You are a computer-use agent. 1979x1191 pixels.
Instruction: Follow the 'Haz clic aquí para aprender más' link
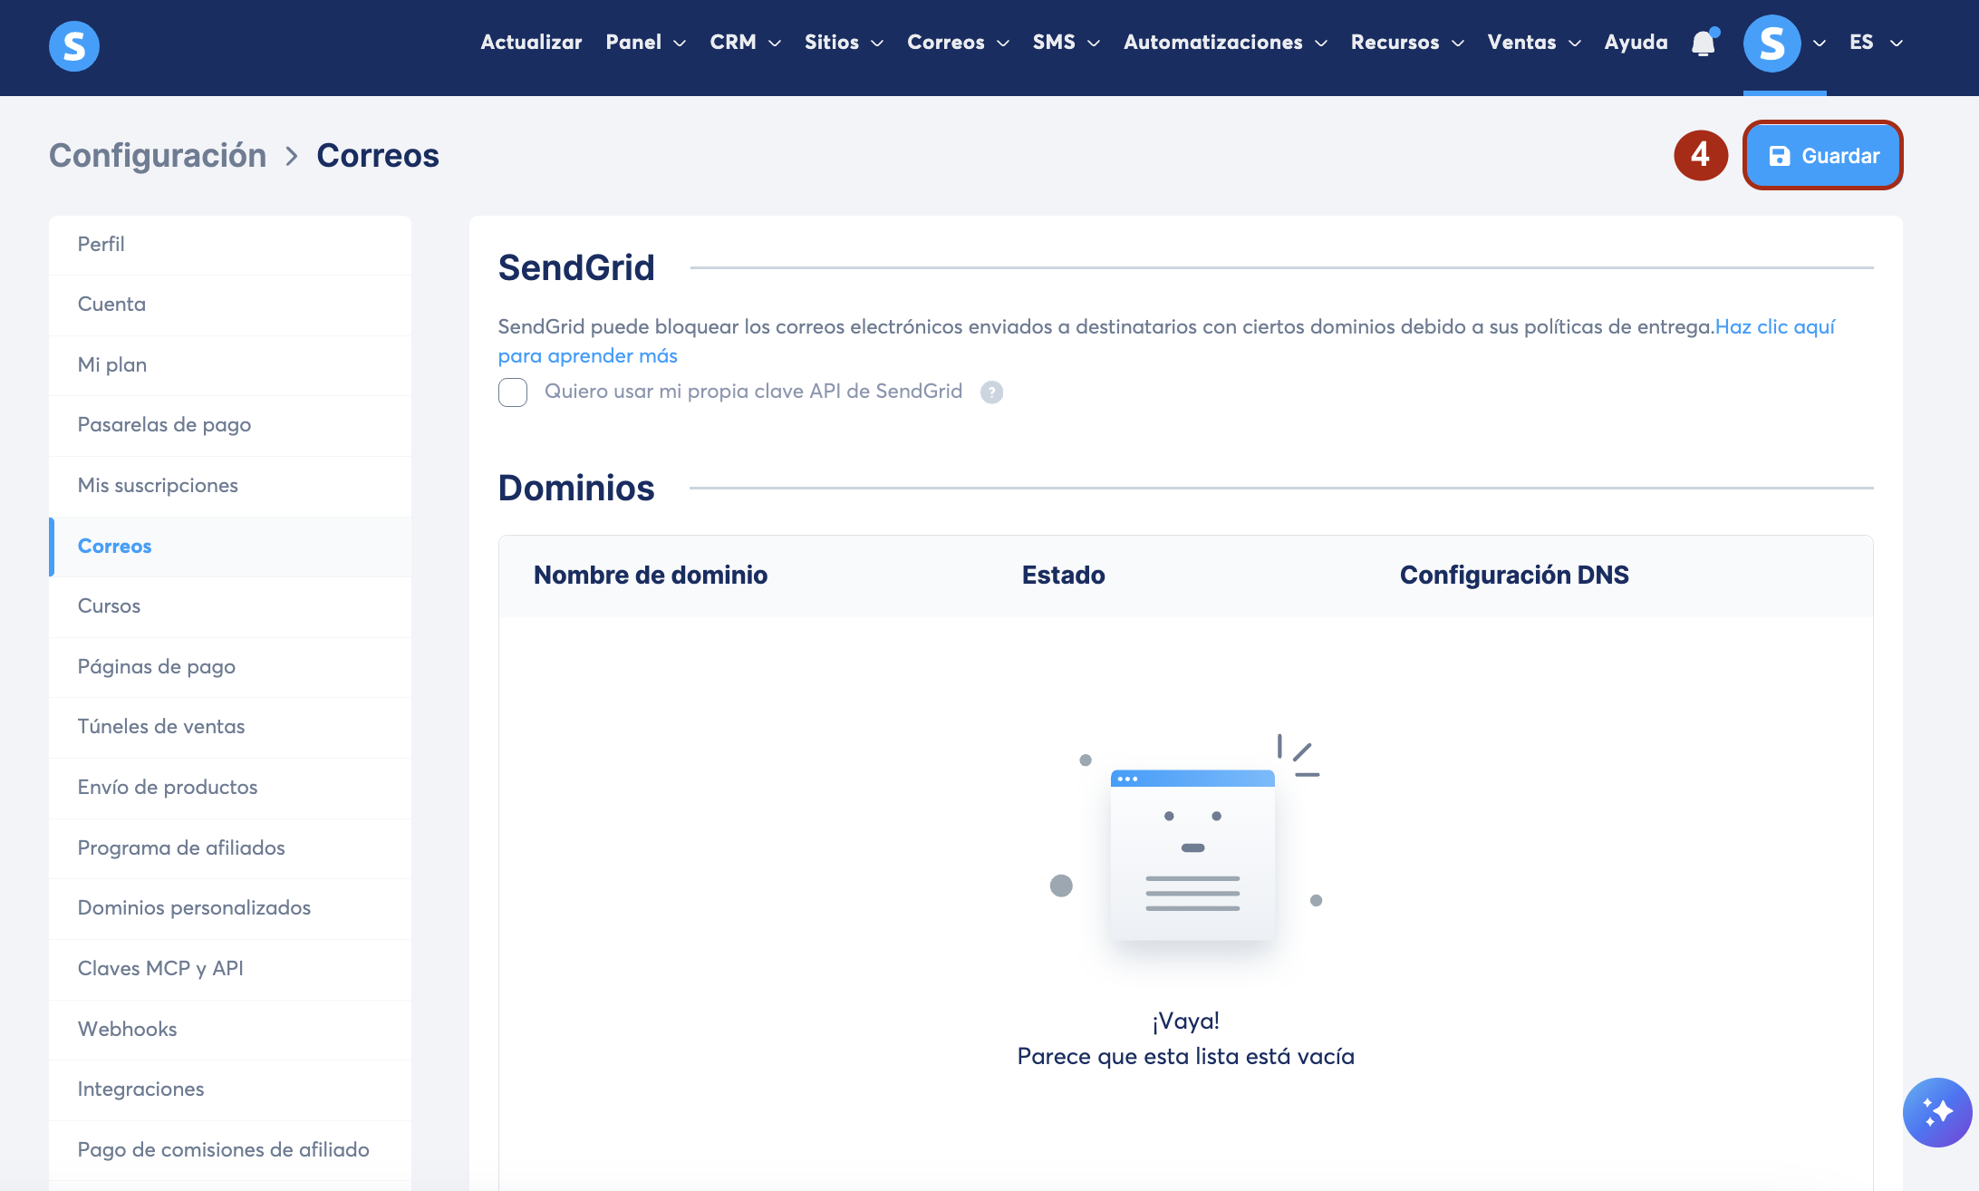click(1775, 327)
